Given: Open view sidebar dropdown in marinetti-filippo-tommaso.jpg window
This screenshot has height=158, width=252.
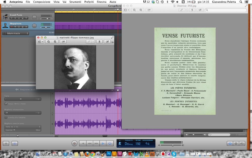Looking at the screenshot, I should (41, 42).
